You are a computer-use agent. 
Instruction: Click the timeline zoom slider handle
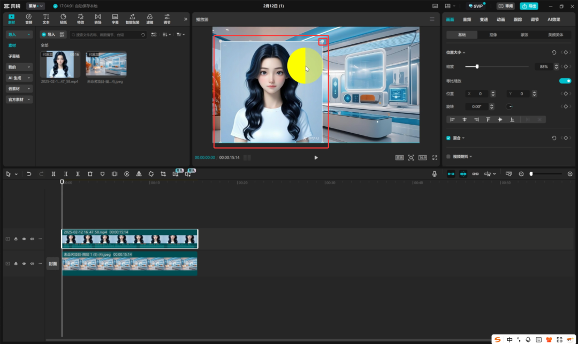[x=531, y=174]
